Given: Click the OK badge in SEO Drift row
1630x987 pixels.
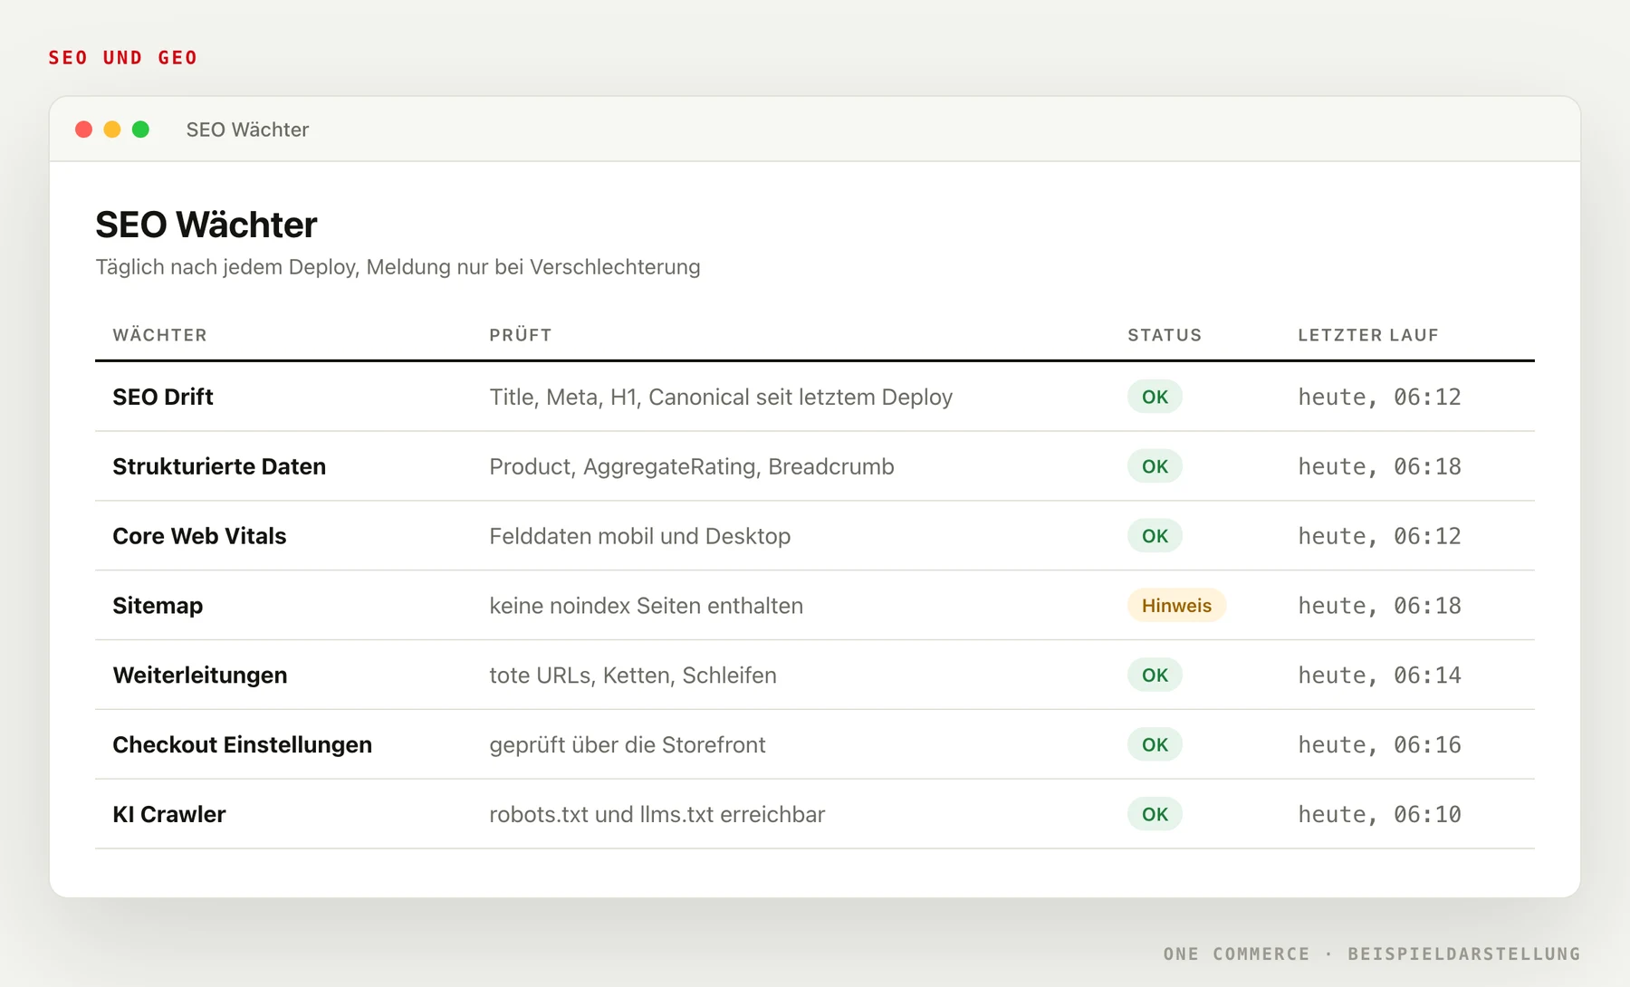Looking at the screenshot, I should pos(1155,397).
